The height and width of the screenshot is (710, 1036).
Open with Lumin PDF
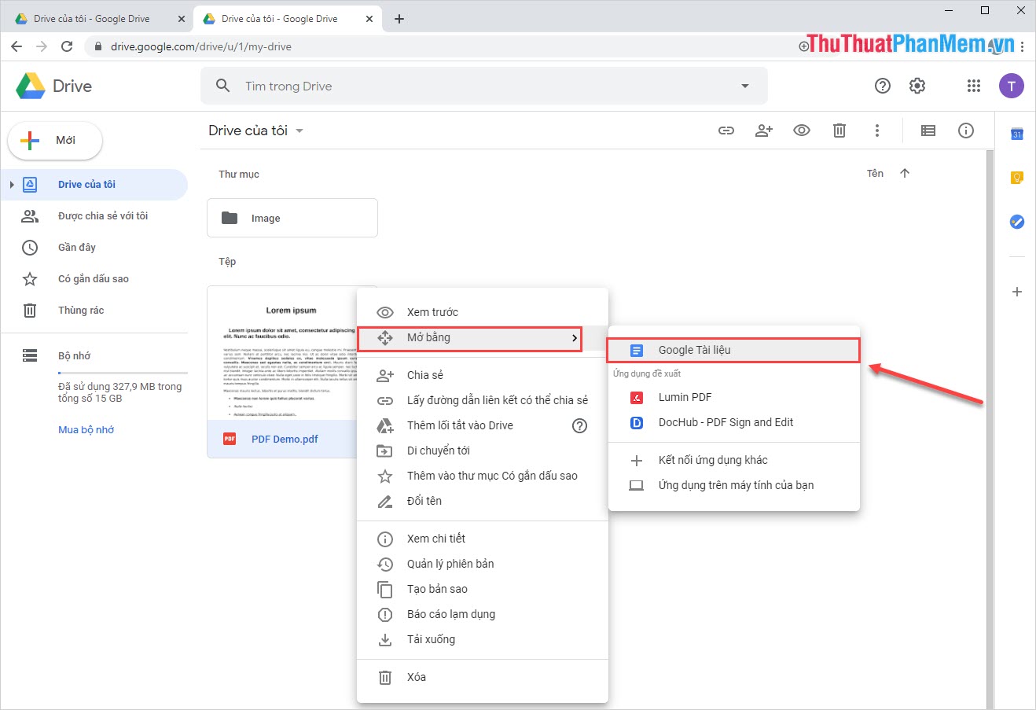tap(734, 397)
